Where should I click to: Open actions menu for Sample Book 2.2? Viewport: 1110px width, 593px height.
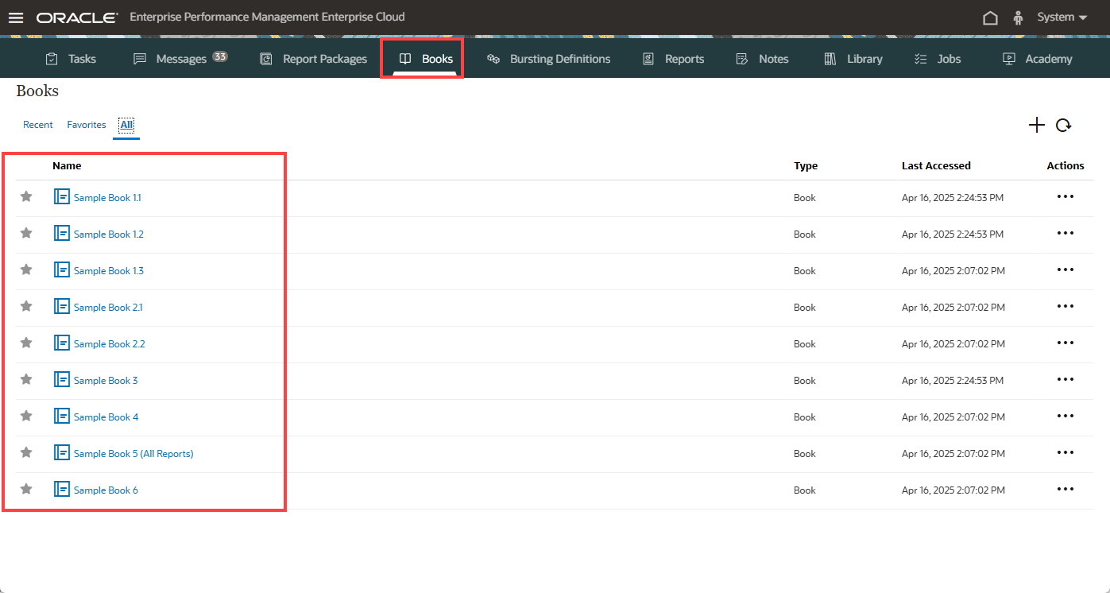point(1066,343)
